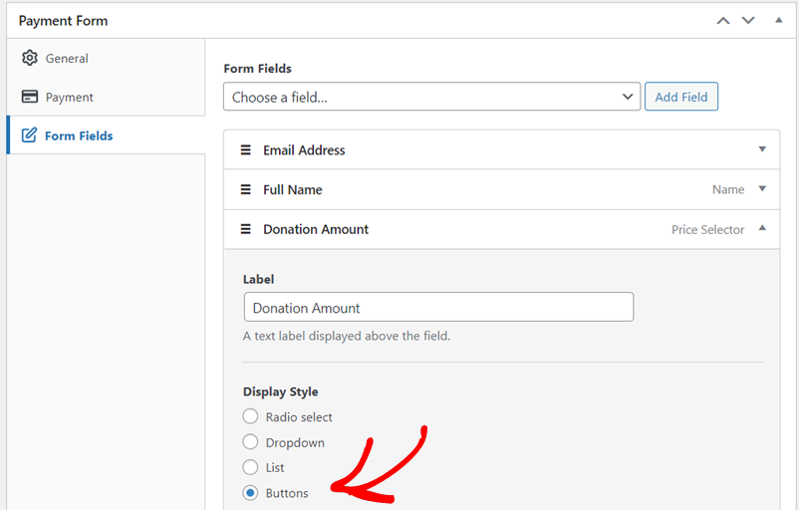
Task: Select the Buttons display style option
Action: (x=250, y=493)
